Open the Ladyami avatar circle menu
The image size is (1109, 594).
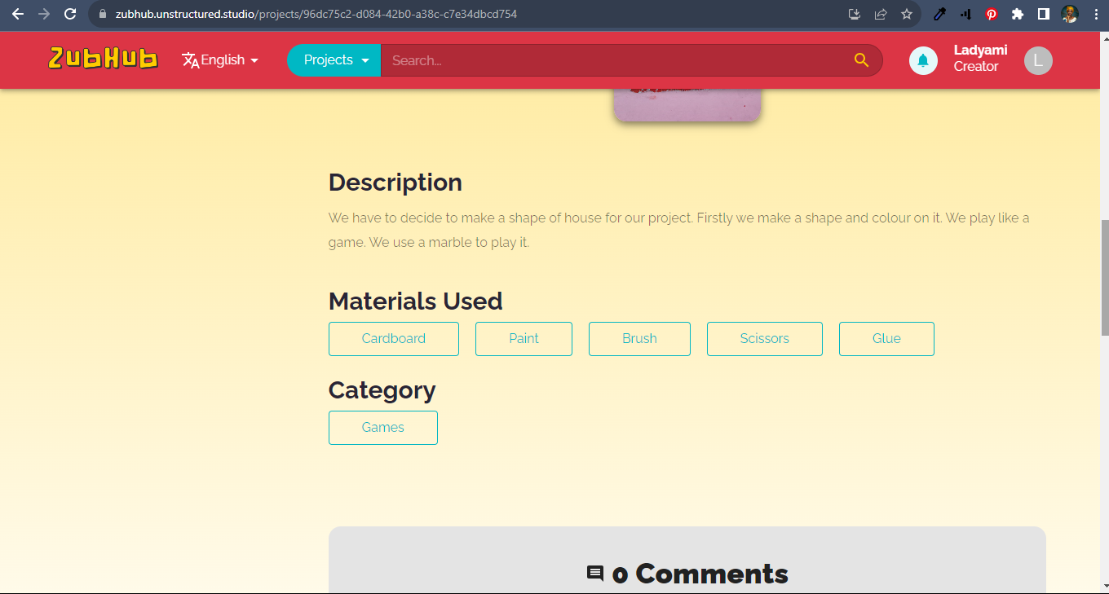1037,59
